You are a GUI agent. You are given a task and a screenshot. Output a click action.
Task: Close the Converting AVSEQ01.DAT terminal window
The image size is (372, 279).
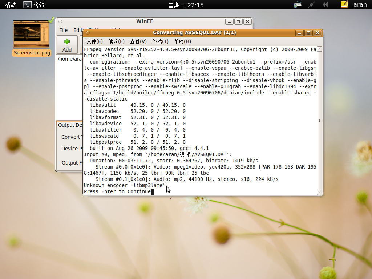tap(318, 33)
